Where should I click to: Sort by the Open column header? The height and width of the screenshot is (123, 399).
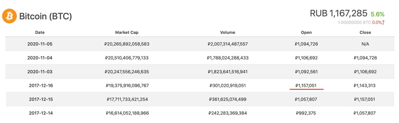click(x=306, y=32)
